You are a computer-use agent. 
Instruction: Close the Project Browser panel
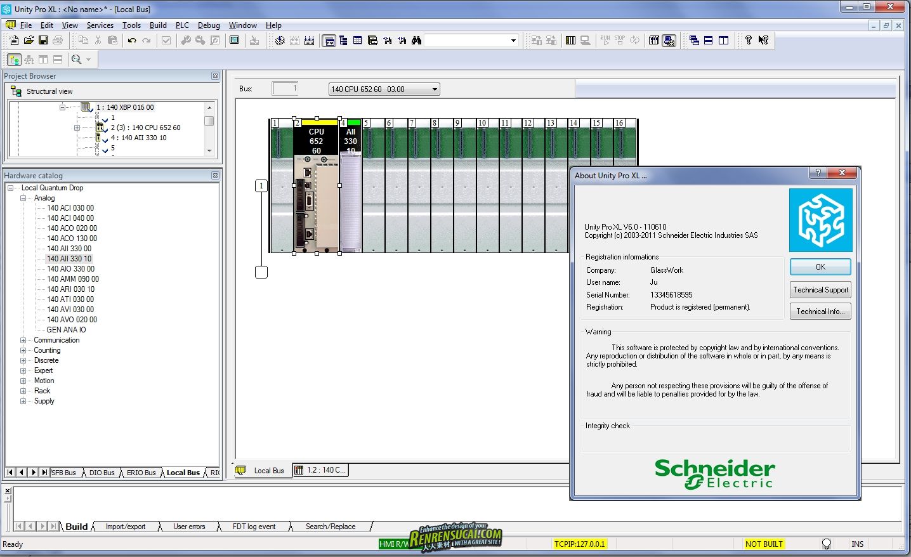point(215,75)
